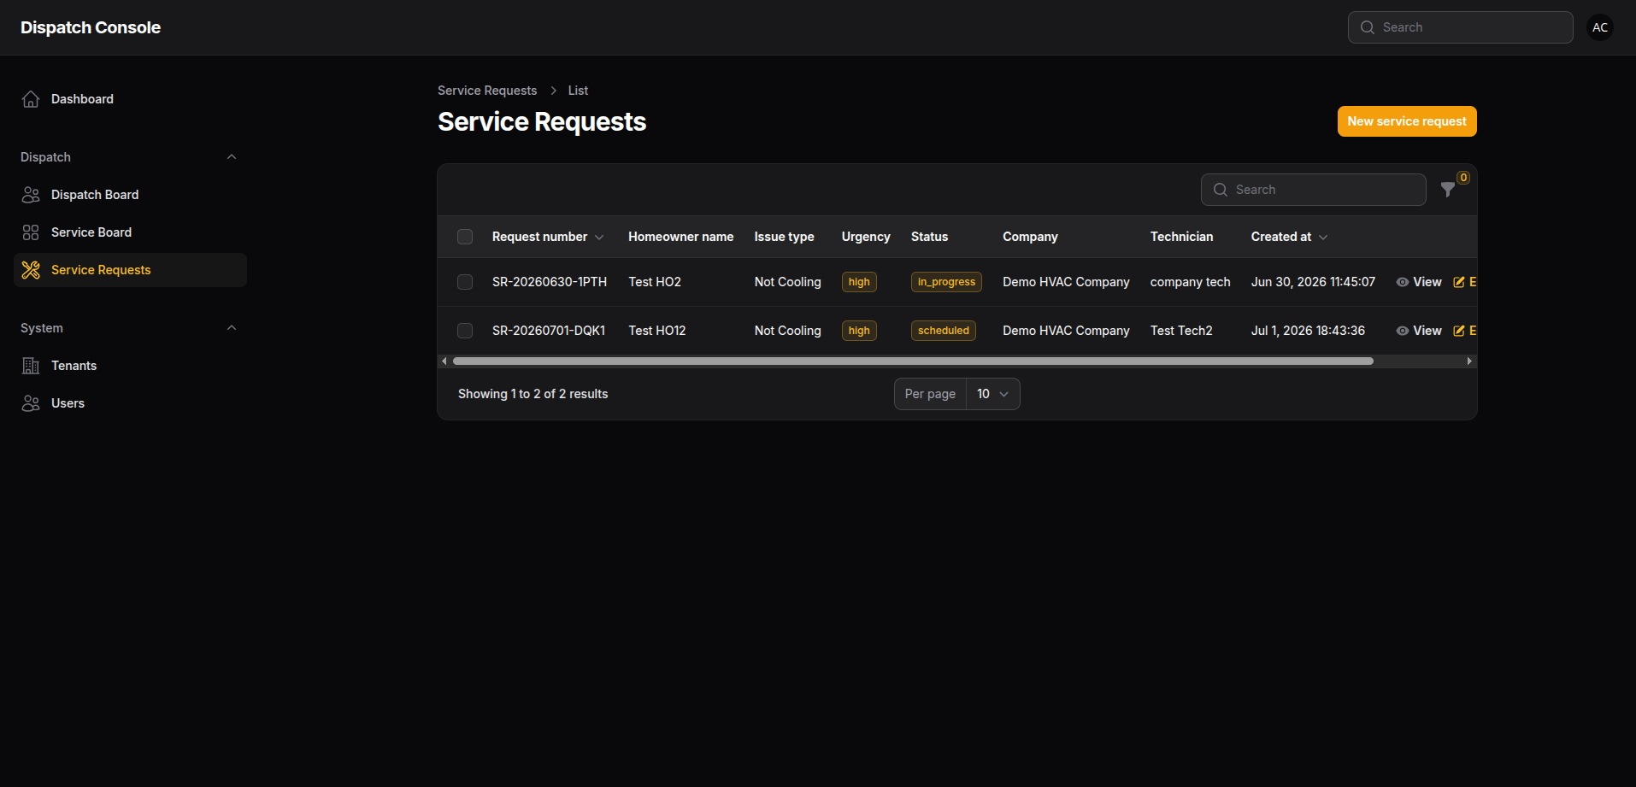Click the eye icon for SR-20260630-1PTH
This screenshot has width=1636, height=787.
pos(1403,282)
